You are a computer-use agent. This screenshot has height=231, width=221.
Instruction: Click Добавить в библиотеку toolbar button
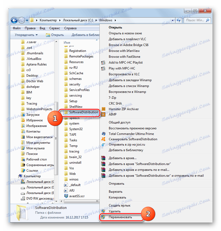tap(85, 35)
